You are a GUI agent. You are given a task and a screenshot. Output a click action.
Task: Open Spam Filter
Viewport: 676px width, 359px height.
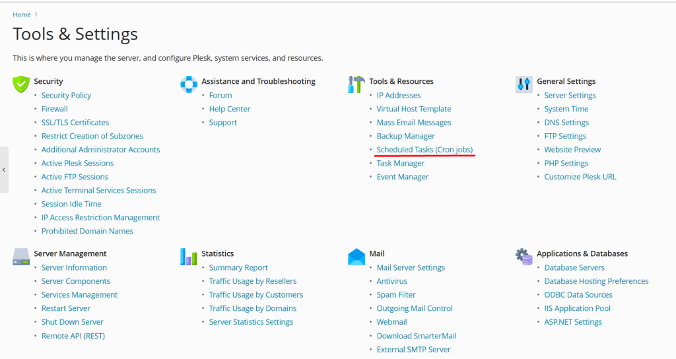tap(396, 295)
